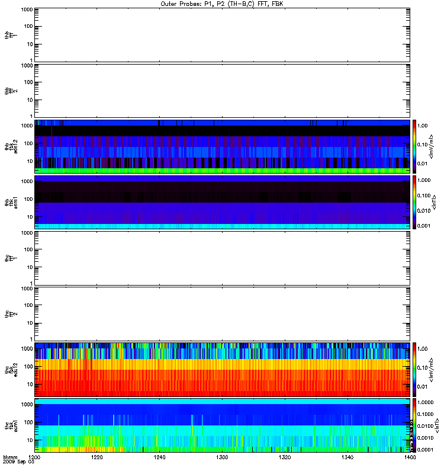Screen dimensions: 444x474
Task: Click '0.0100' on the thc scm1 color scale
Action: (x=425, y=426)
